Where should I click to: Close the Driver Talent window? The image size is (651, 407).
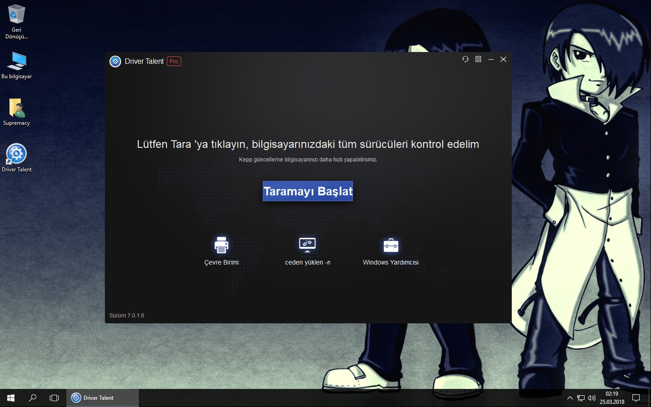503,59
